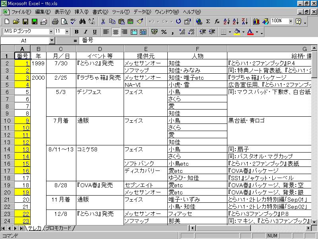
Task: Undo the last action
Action: (x=151, y=22)
